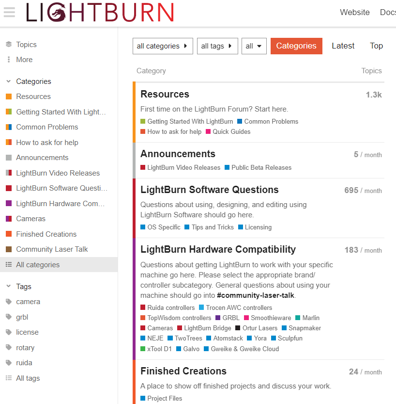Viewport: 396px width, 404px height.
Task: Select the Categories tab
Action: [x=296, y=46]
